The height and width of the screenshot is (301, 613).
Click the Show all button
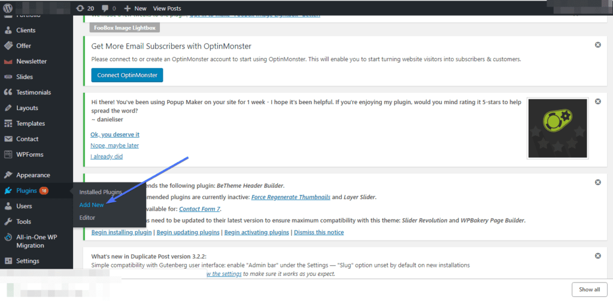pyautogui.click(x=589, y=290)
